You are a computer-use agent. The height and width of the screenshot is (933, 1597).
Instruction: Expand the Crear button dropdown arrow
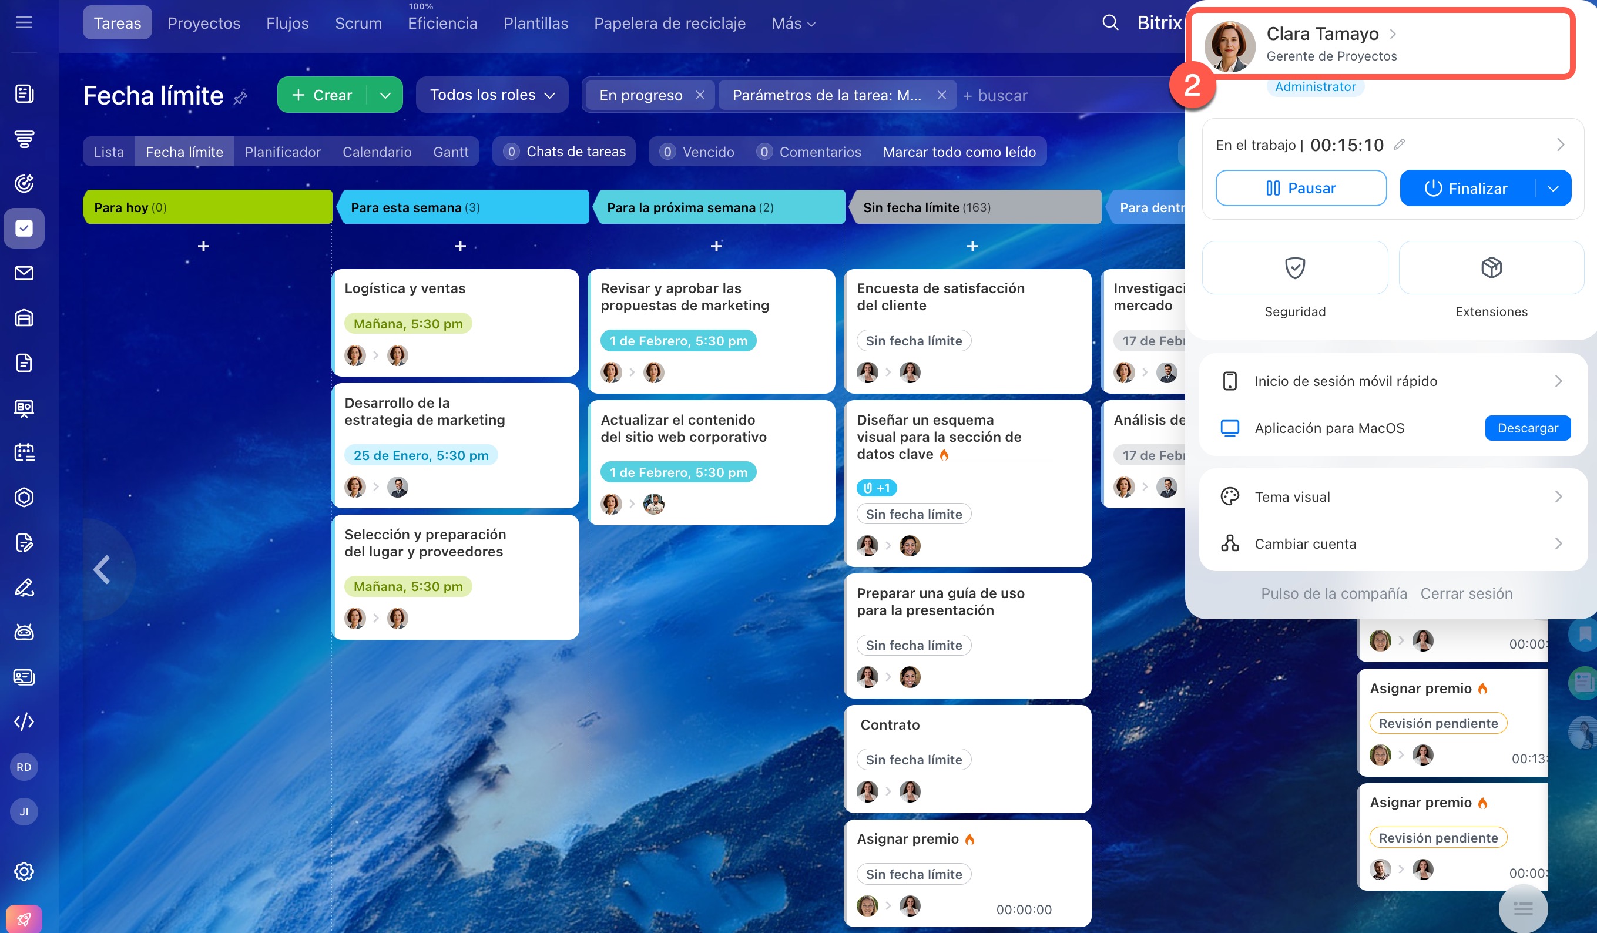[385, 95]
